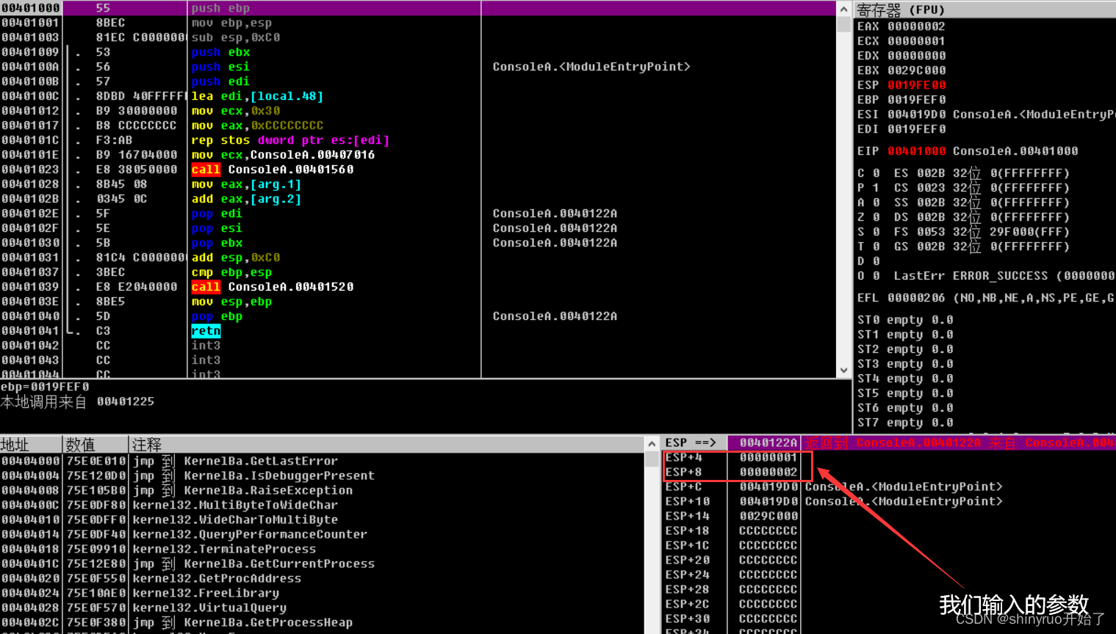Select the 'pop ebp' instruction row
1116x634 pixels.
[x=217, y=316]
